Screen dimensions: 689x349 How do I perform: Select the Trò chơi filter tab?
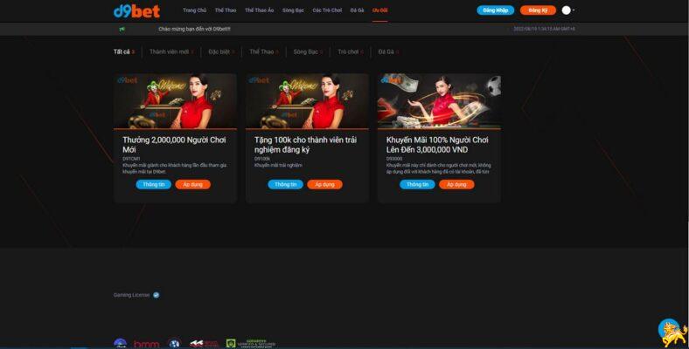pyautogui.click(x=351, y=51)
